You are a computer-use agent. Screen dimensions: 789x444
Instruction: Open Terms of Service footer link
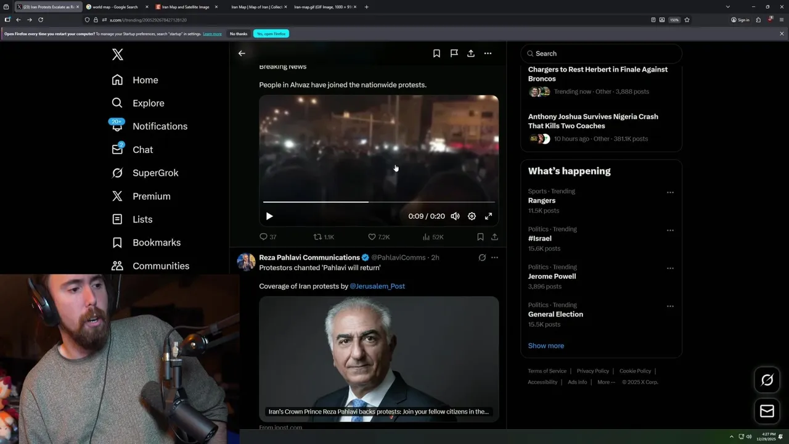tap(547, 371)
